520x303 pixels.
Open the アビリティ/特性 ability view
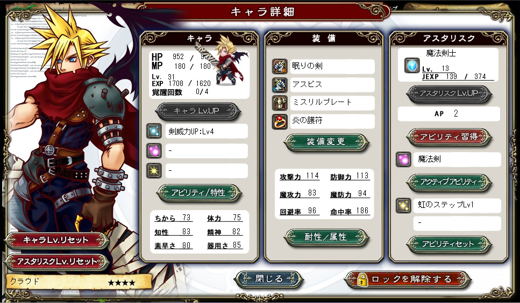pos(199,193)
